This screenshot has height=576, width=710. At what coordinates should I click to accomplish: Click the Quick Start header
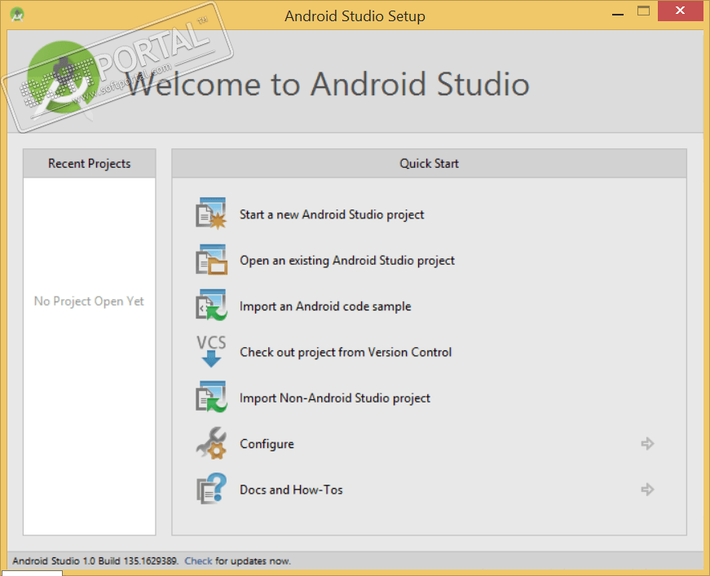point(429,163)
